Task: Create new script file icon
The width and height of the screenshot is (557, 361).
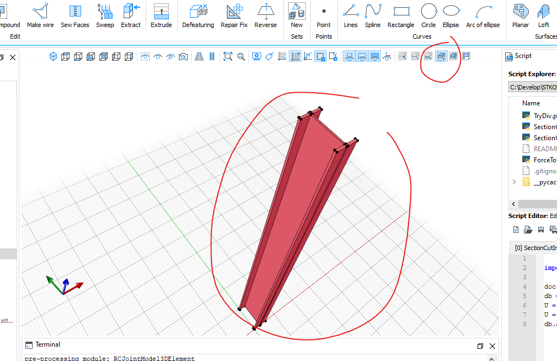Action: (x=516, y=230)
